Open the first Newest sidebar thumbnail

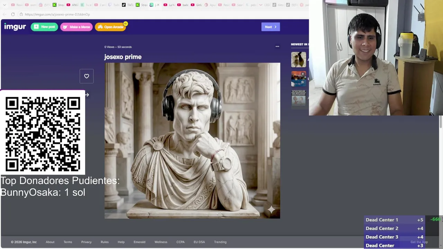click(x=298, y=59)
